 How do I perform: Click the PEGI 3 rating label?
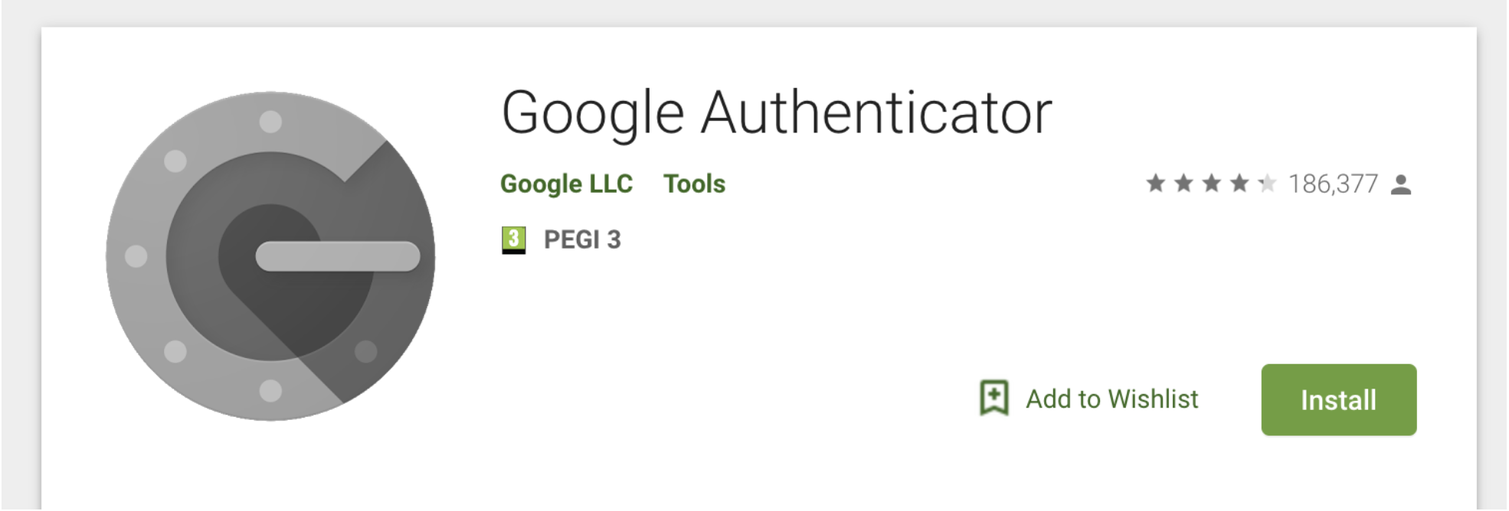(583, 239)
